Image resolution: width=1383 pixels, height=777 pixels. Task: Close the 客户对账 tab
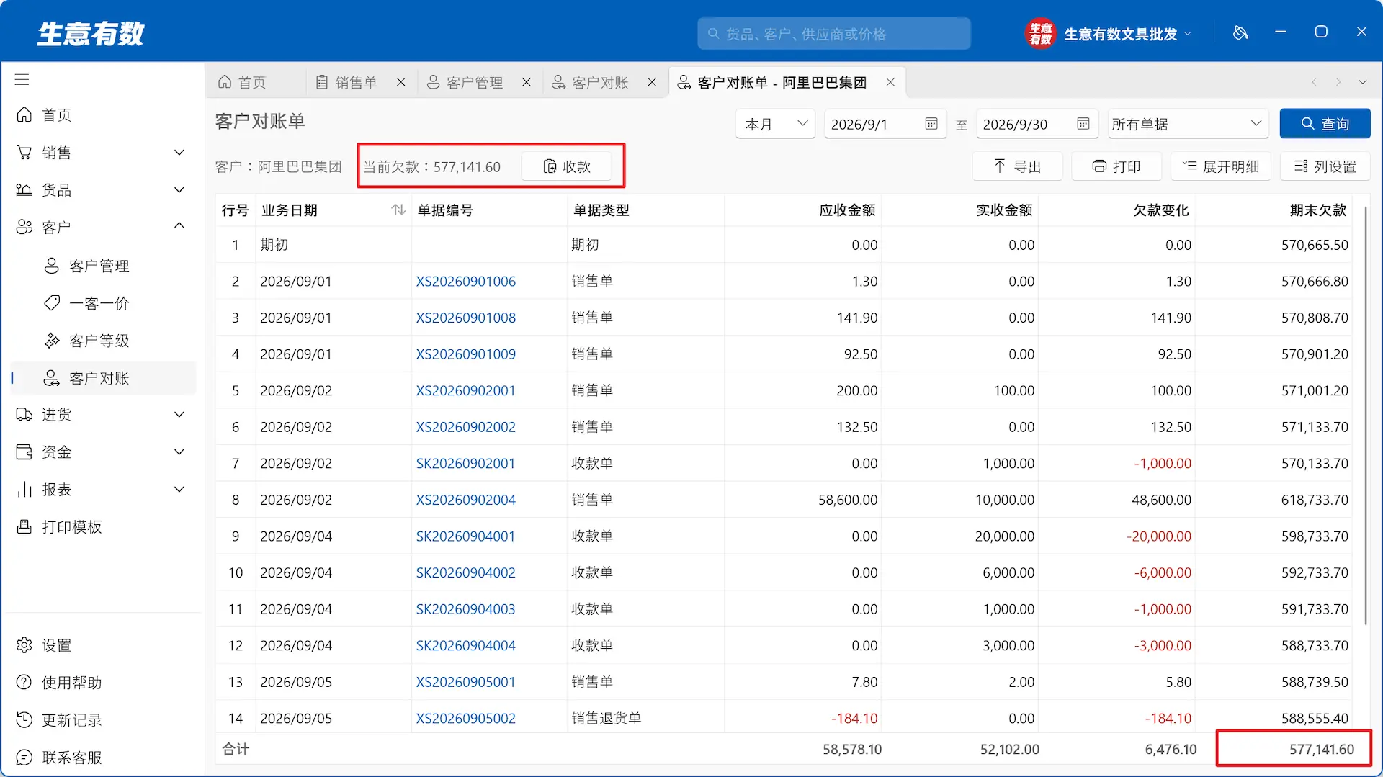point(652,82)
